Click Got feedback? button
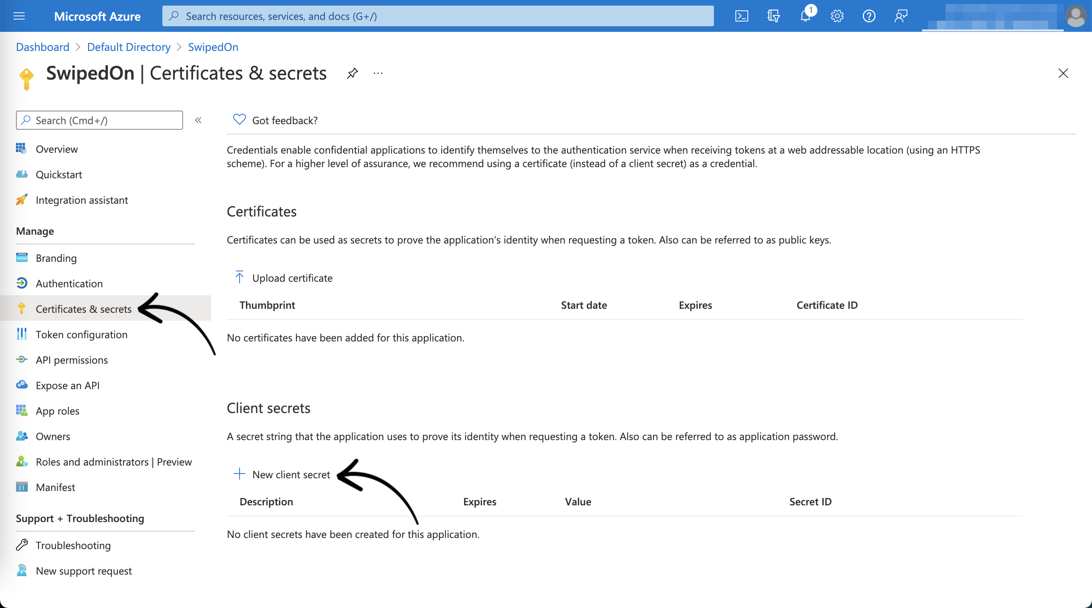The height and width of the screenshot is (608, 1092). (275, 120)
